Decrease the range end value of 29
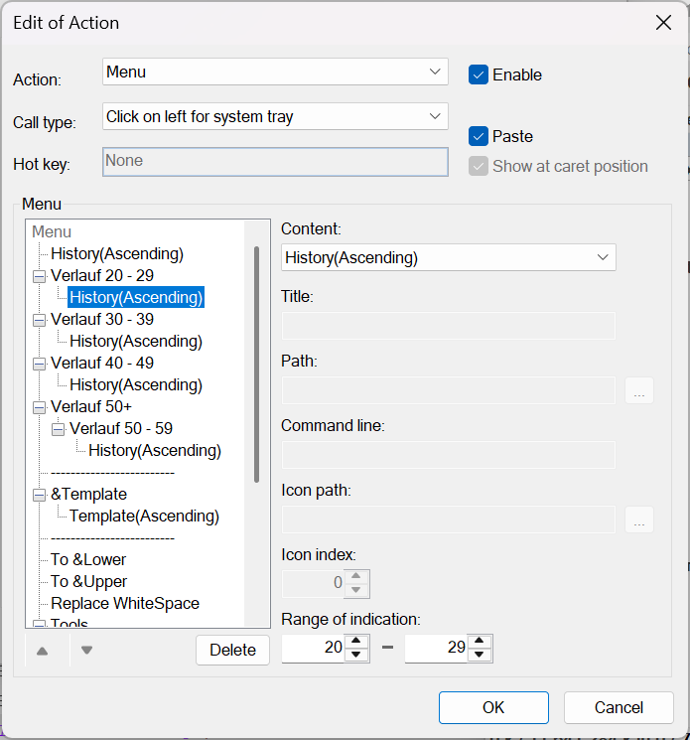Screen dimensions: 690x740 (x=480, y=655)
